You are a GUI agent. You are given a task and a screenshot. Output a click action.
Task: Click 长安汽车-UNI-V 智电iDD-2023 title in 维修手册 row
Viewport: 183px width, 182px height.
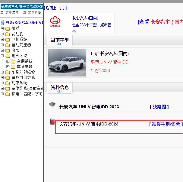click(x=89, y=124)
